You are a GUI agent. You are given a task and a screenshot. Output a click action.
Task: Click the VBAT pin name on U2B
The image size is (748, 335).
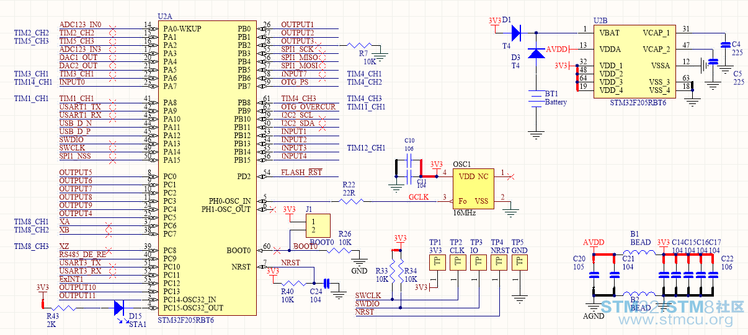pyautogui.click(x=610, y=33)
